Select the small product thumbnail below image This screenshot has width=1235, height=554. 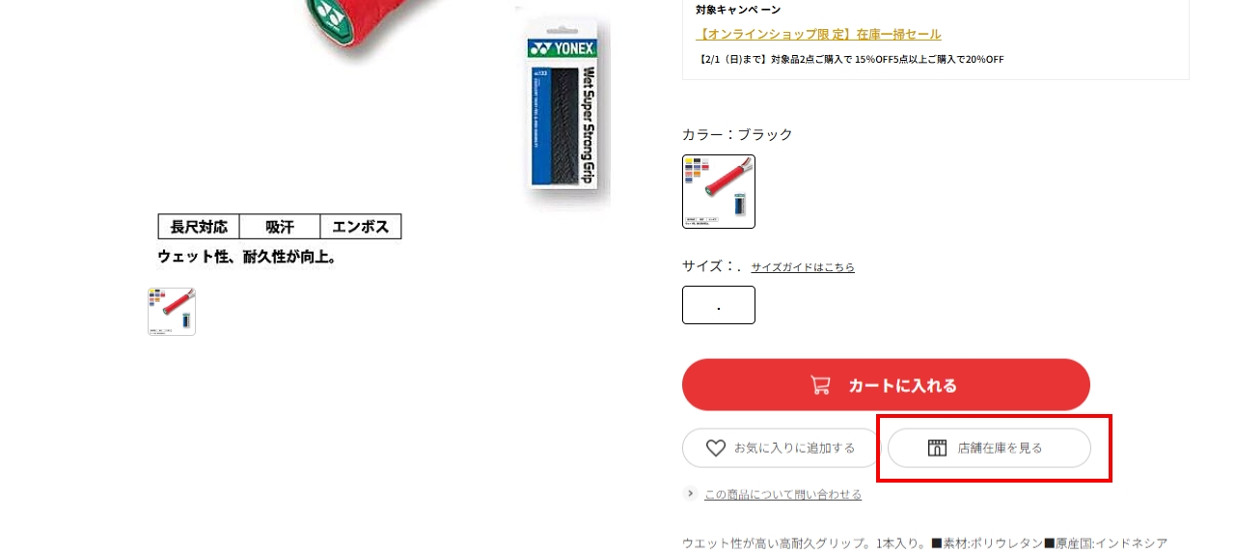[172, 312]
